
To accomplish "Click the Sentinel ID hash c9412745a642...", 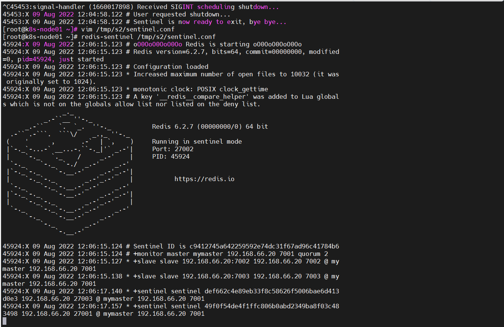I will coord(264,246).
